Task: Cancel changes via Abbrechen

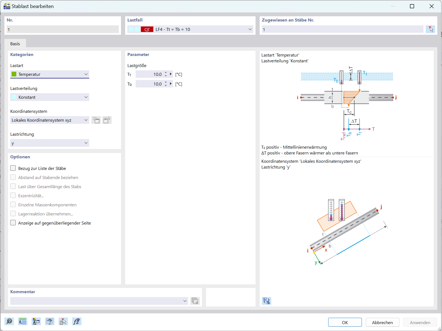Action: pyautogui.click(x=382, y=322)
